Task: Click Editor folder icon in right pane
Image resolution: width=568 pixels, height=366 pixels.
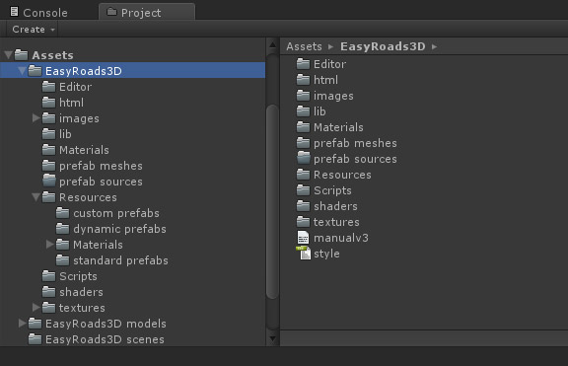Action: click(x=303, y=64)
